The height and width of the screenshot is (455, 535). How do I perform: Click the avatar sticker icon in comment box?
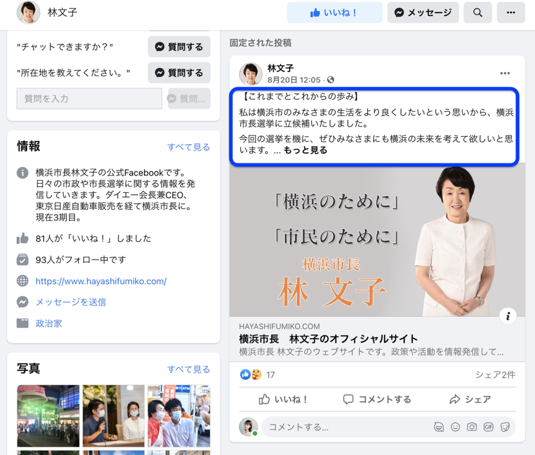(x=439, y=427)
